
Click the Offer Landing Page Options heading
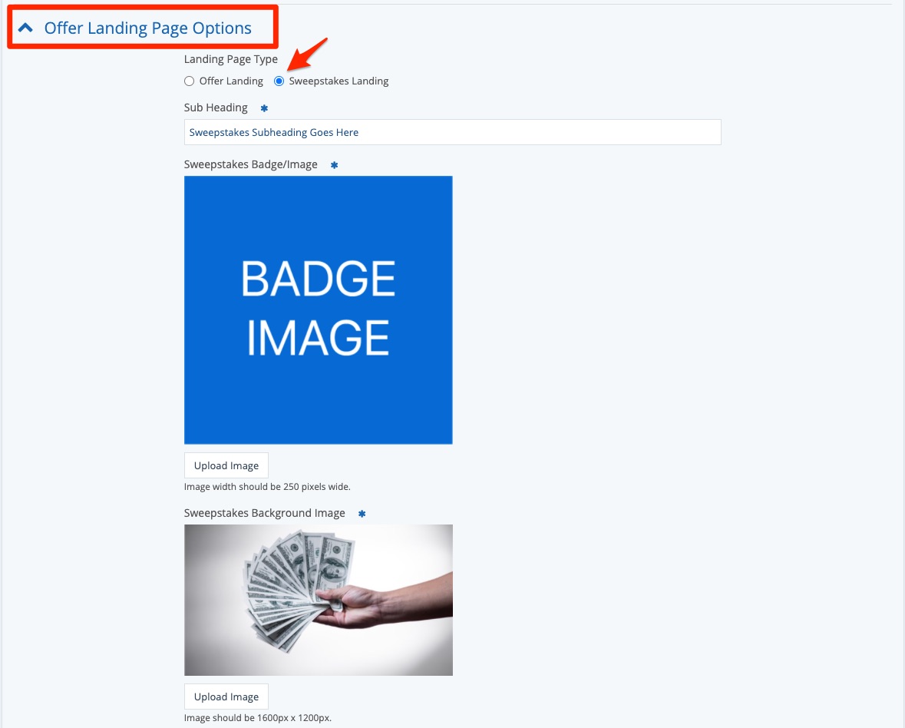pos(147,28)
